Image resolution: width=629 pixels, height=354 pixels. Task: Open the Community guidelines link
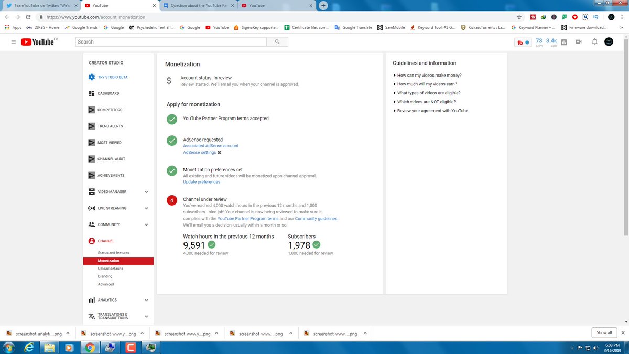click(x=316, y=218)
